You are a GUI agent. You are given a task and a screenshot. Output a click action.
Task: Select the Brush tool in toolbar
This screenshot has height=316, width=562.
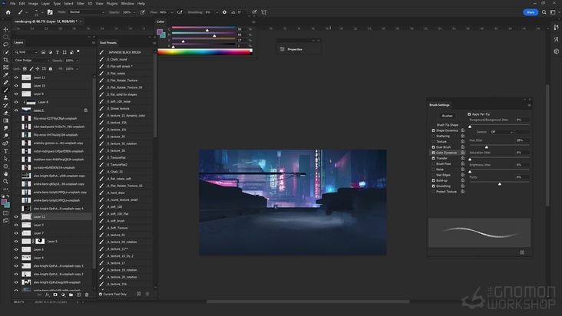click(5, 91)
